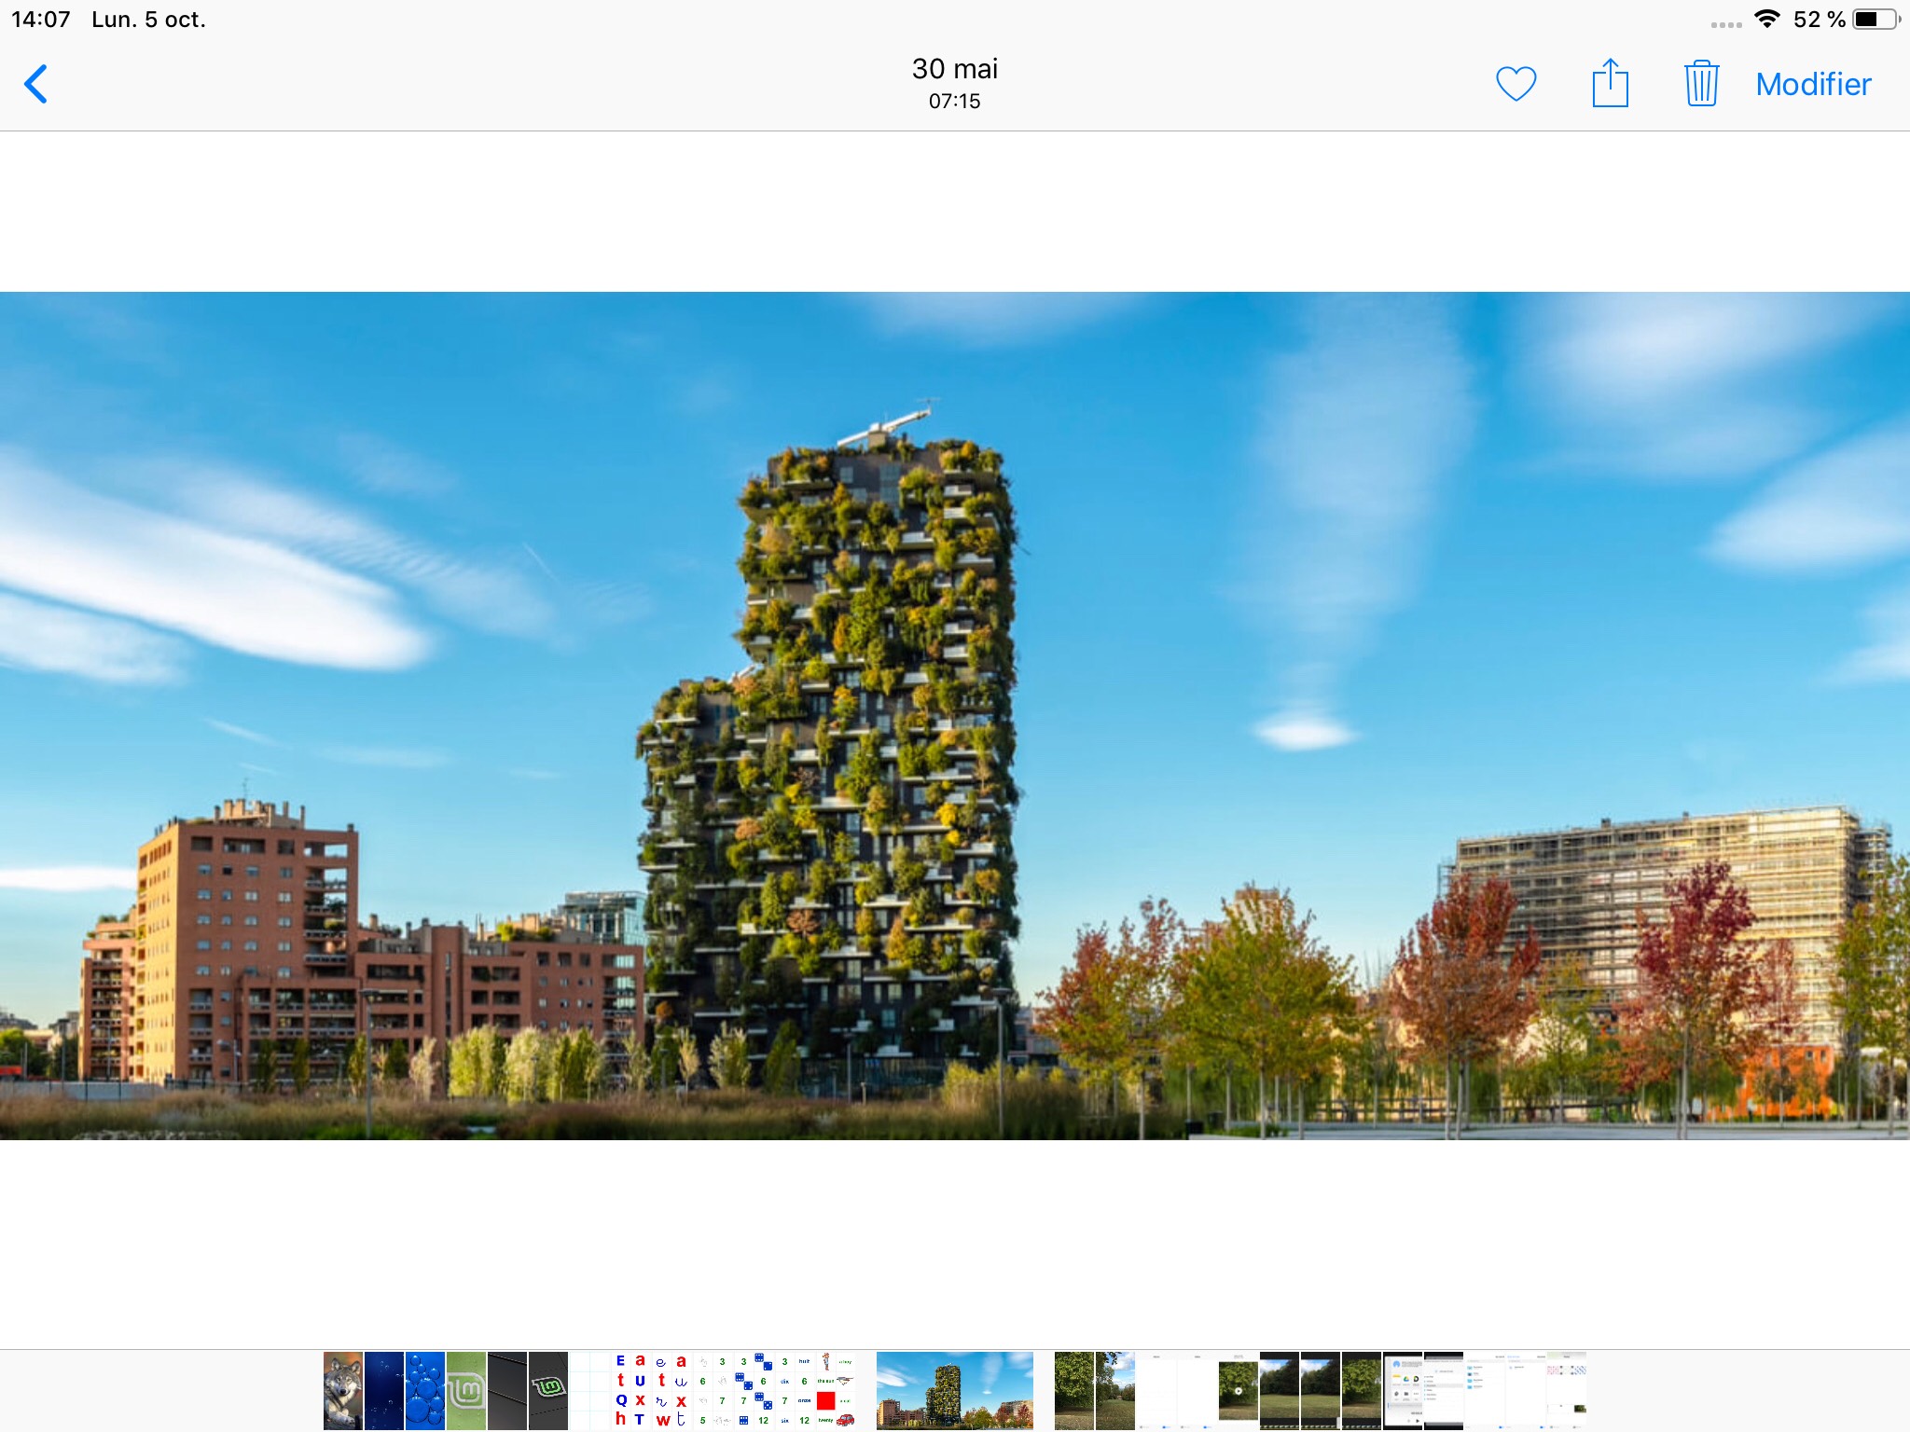1910x1432 pixels.
Task: Open first green tree thumbnail
Action: [1073, 1390]
